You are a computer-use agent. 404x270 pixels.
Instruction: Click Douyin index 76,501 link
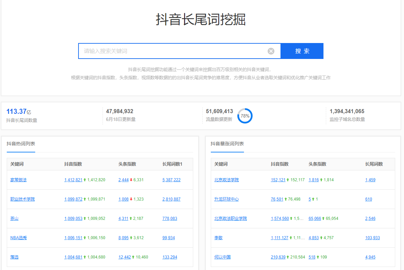pos(277,199)
